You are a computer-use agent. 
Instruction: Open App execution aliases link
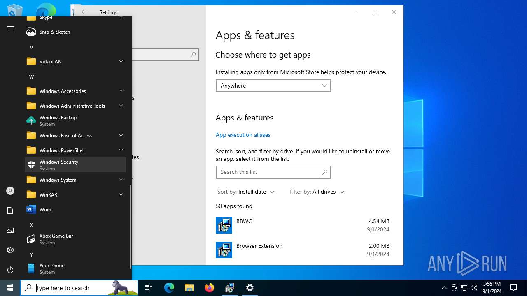click(243, 135)
